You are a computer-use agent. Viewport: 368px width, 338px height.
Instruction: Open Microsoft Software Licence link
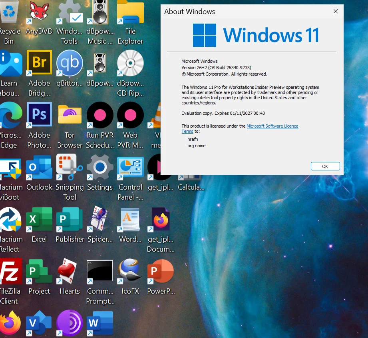[x=272, y=126]
